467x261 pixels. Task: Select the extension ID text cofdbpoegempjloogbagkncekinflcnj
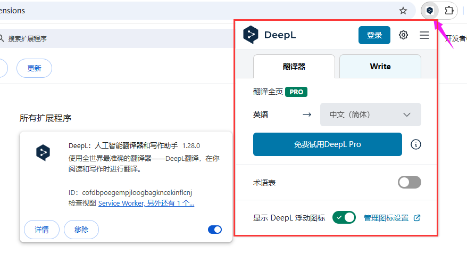(137, 193)
